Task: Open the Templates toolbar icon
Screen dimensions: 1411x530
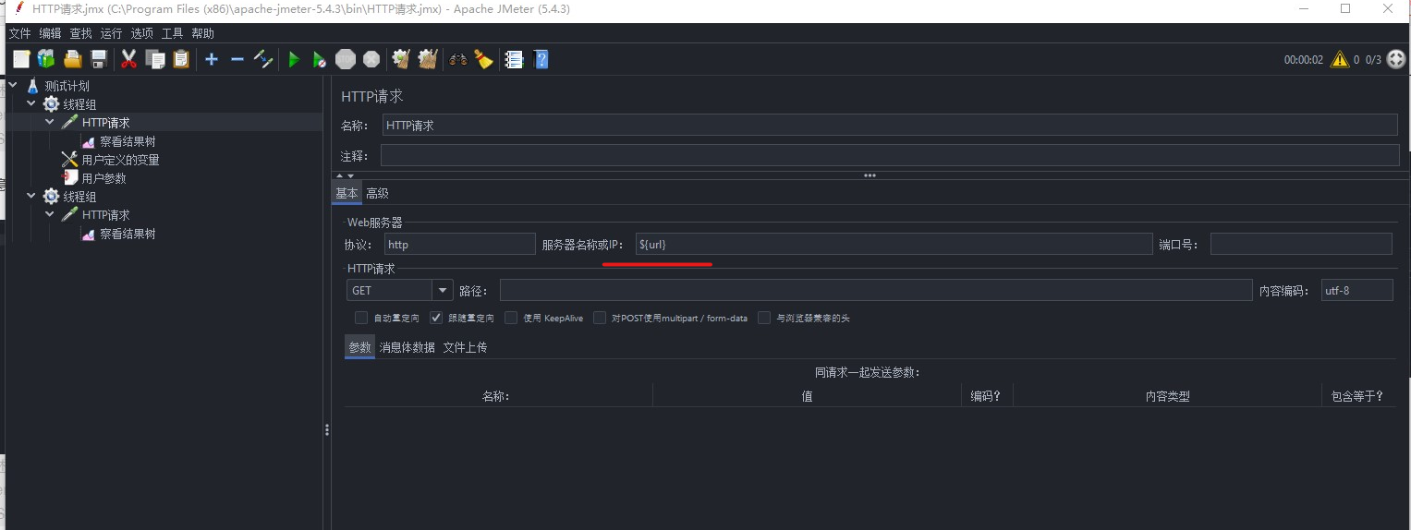Action: (46, 59)
